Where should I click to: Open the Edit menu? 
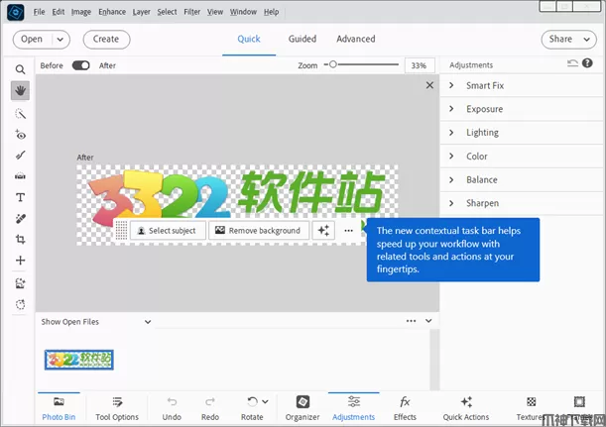pyautogui.click(x=59, y=12)
